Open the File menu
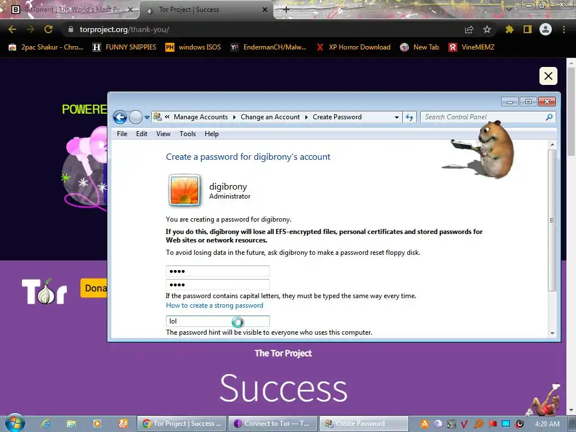This screenshot has height=432, width=576. [x=122, y=134]
